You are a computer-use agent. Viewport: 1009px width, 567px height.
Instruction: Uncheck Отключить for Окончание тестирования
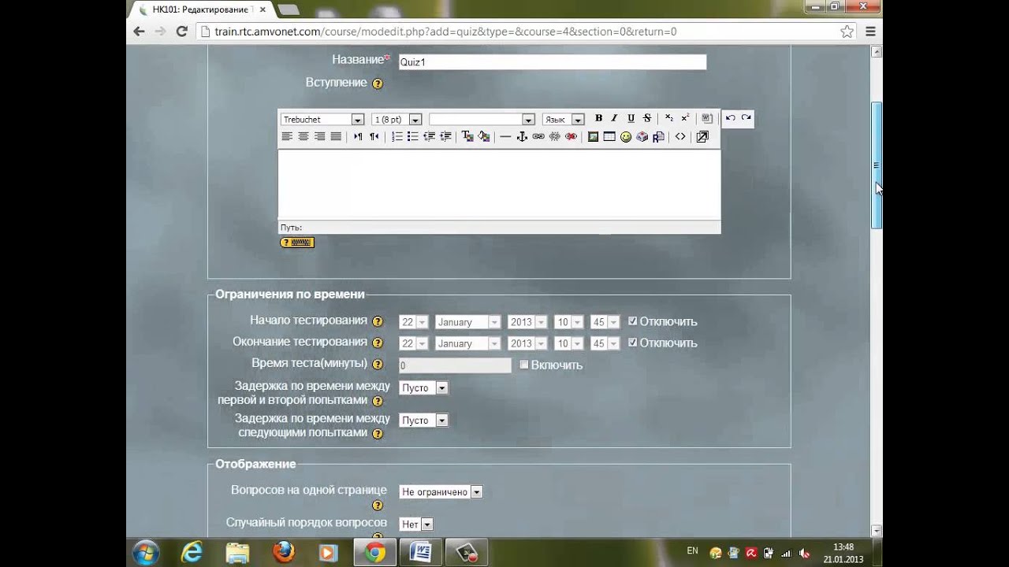coord(632,343)
